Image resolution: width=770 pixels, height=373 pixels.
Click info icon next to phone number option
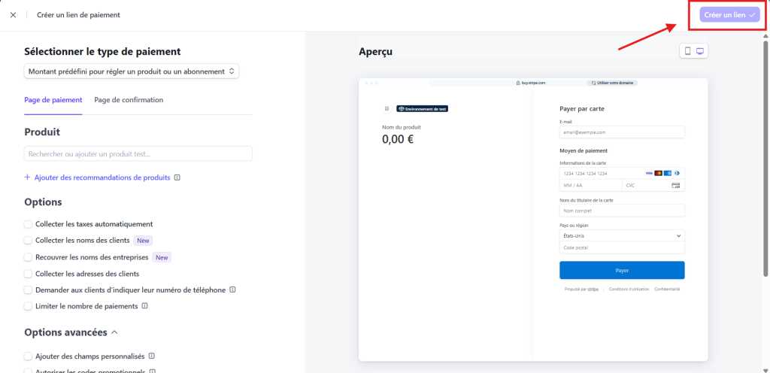pyautogui.click(x=232, y=290)
